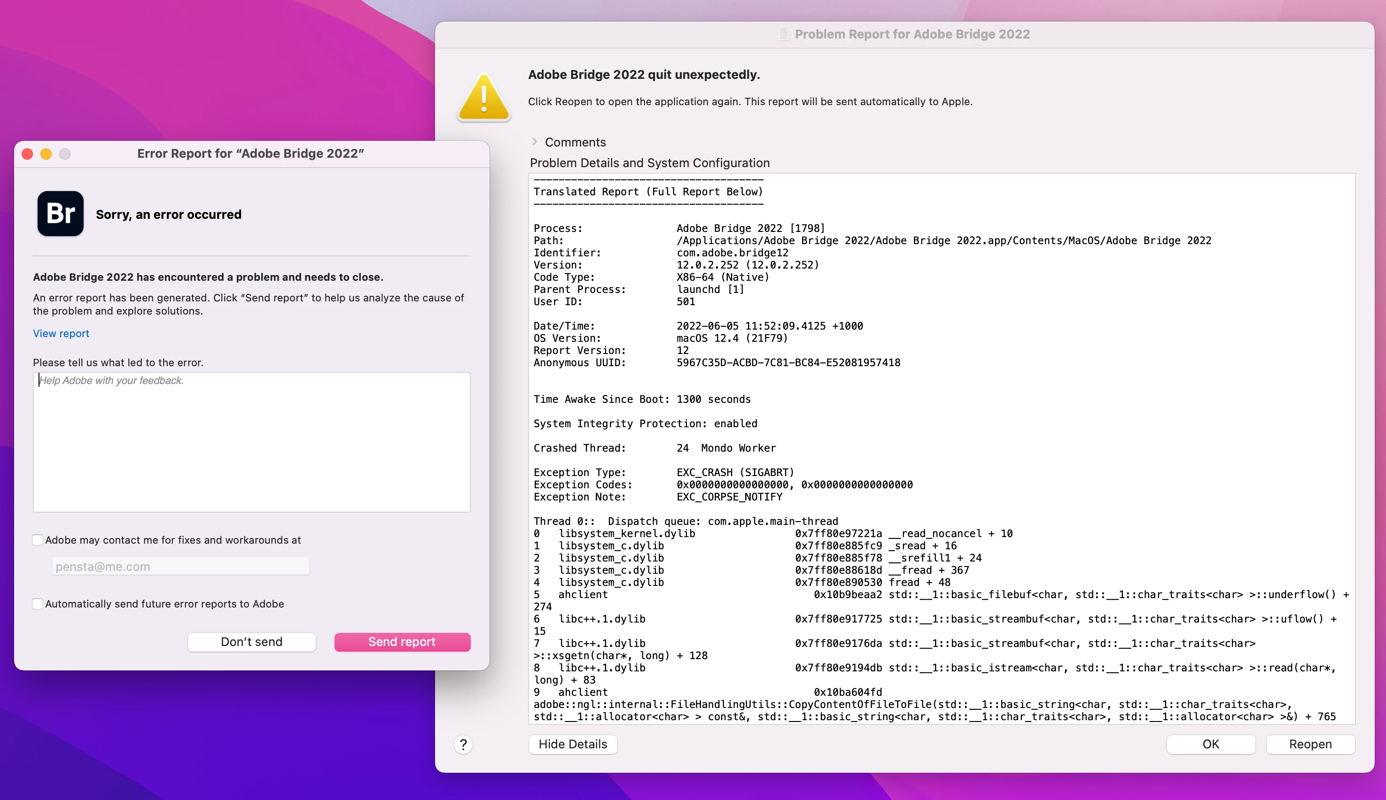Image resolution: width=1386 pixels, height=800 pixels.
Task: Minimize the Error Report window with yellow button
Action: point(46,154)
